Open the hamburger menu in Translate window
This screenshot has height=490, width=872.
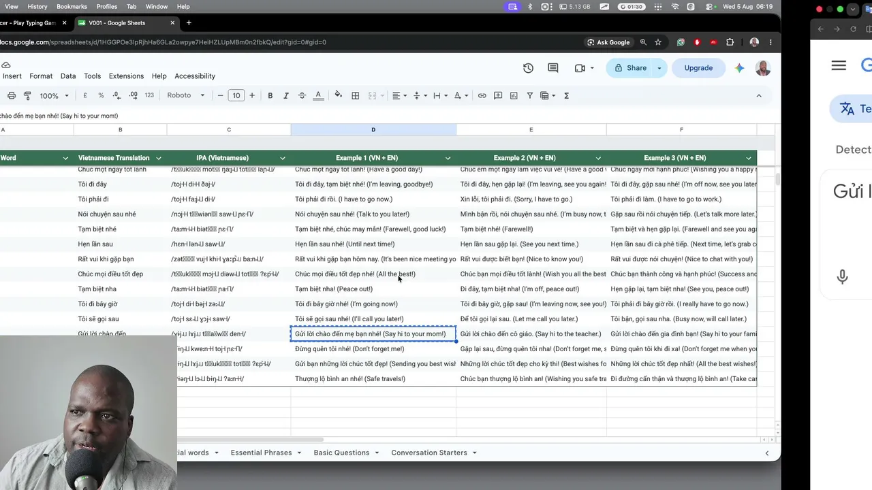point(839,65)
